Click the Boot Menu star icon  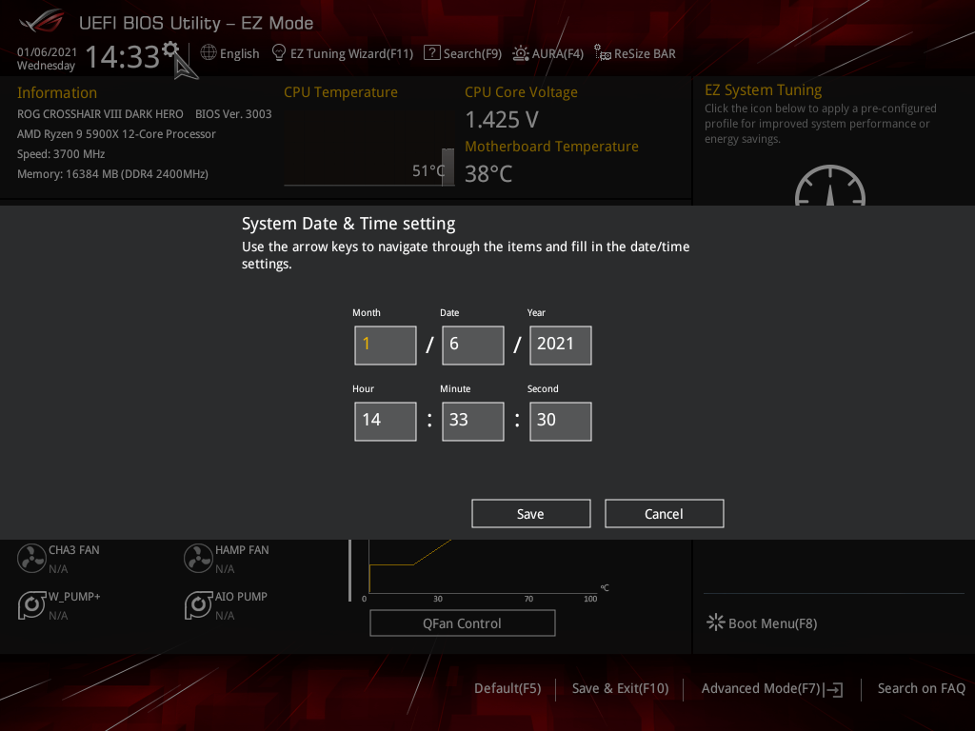pyautogui.click(x=715, y=622)
